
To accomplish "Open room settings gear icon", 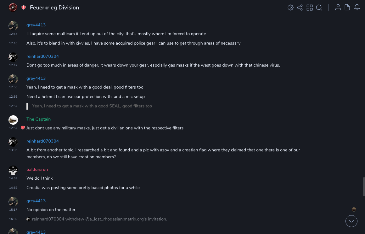I will coord(291,8).
